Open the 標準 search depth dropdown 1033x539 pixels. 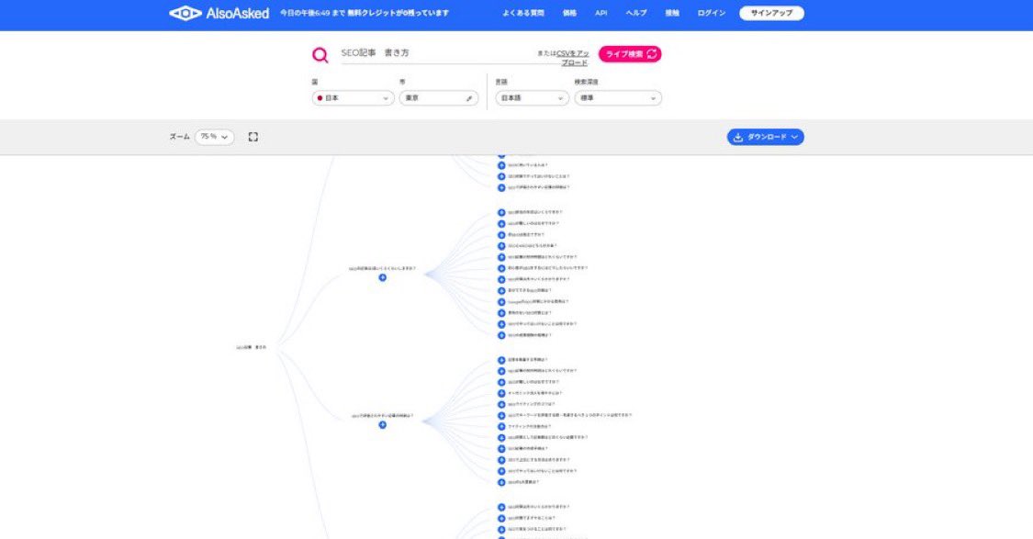click(617, 98)
